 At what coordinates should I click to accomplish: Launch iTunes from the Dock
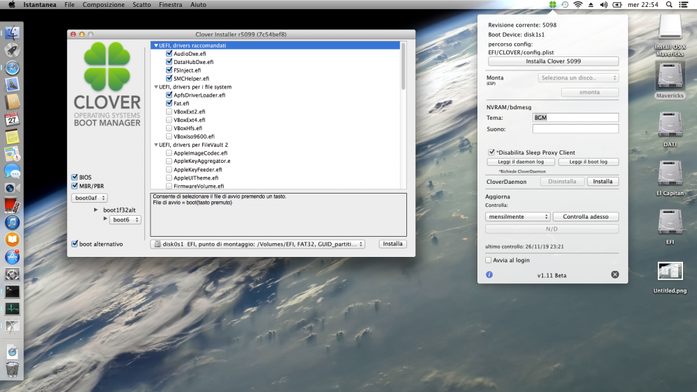pos(12,222)
